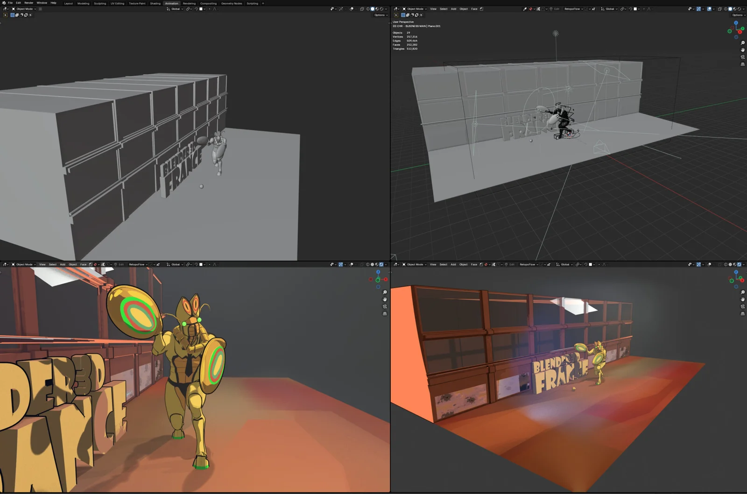Screen dimensions: 747x494
Task: Click pan hand icon in top-right viewport
Action: tap(743, 50)
